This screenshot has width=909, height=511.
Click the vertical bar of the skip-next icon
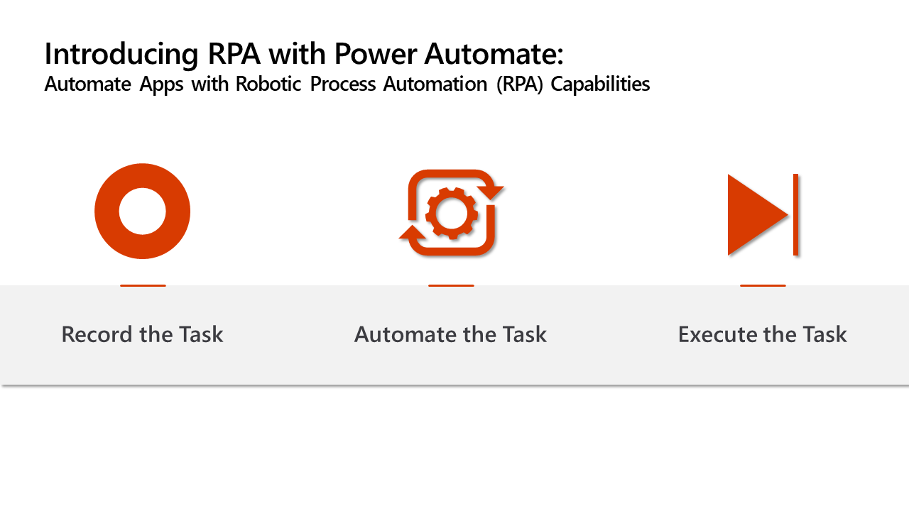796,214
